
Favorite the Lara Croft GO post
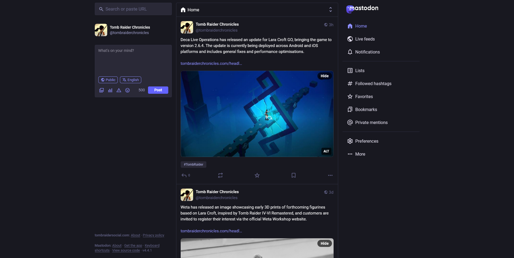pyautogui.click(x=257, y=175)
